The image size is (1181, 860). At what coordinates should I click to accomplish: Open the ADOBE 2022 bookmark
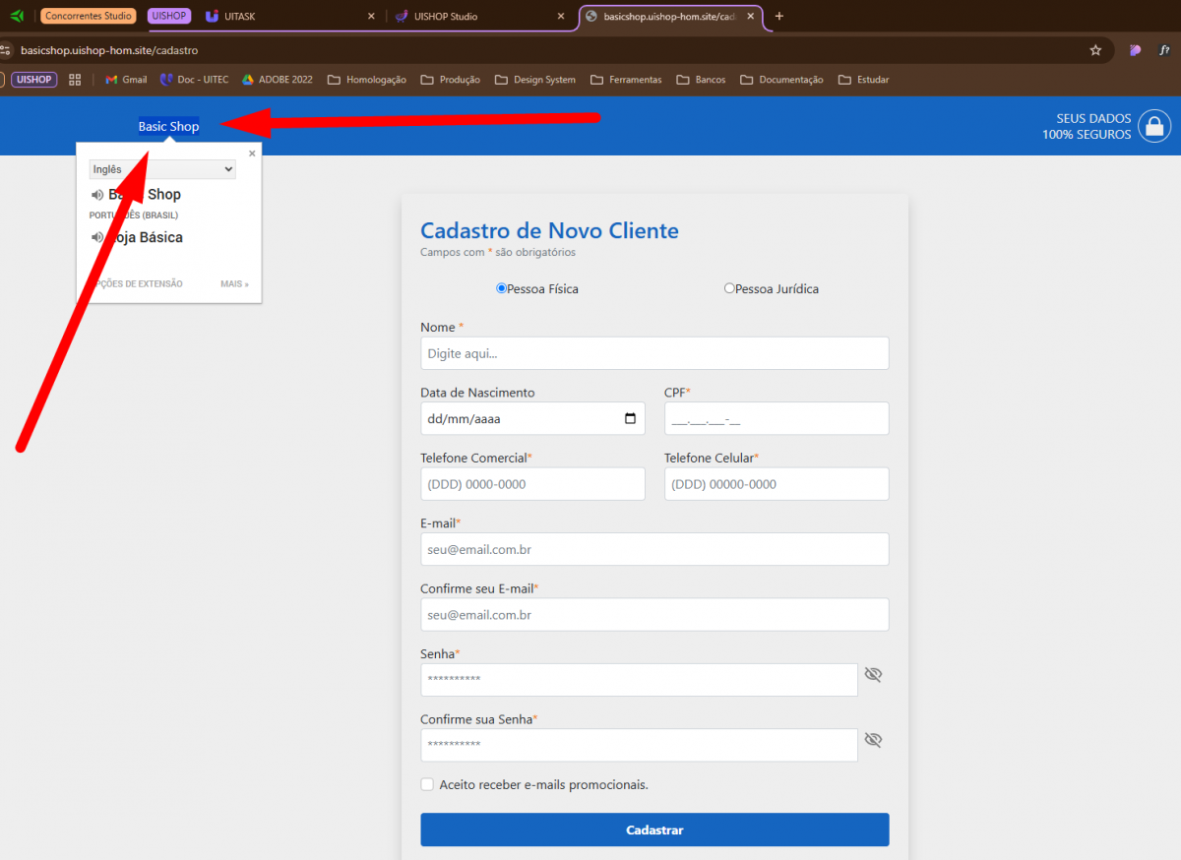278,80
